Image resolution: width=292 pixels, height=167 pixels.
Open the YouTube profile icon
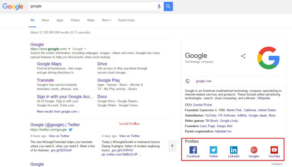pos(274,150)
